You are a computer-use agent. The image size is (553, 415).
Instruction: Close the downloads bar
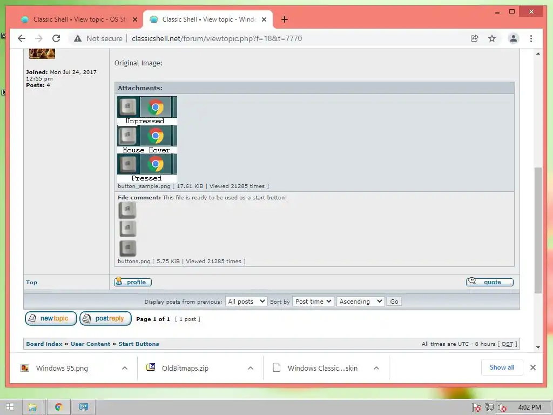point(533,367)
